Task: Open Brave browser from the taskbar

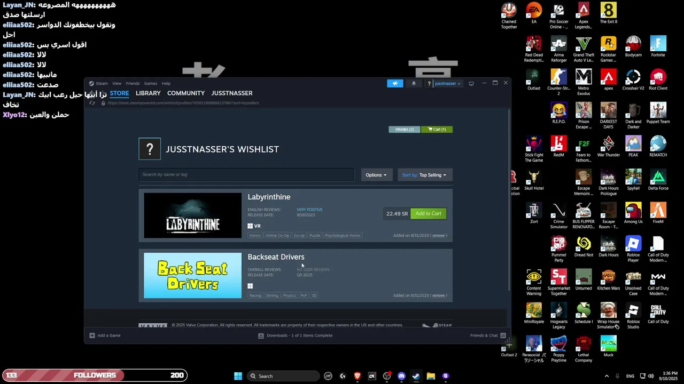Action: pyautogui.click(x=357, y=376)
